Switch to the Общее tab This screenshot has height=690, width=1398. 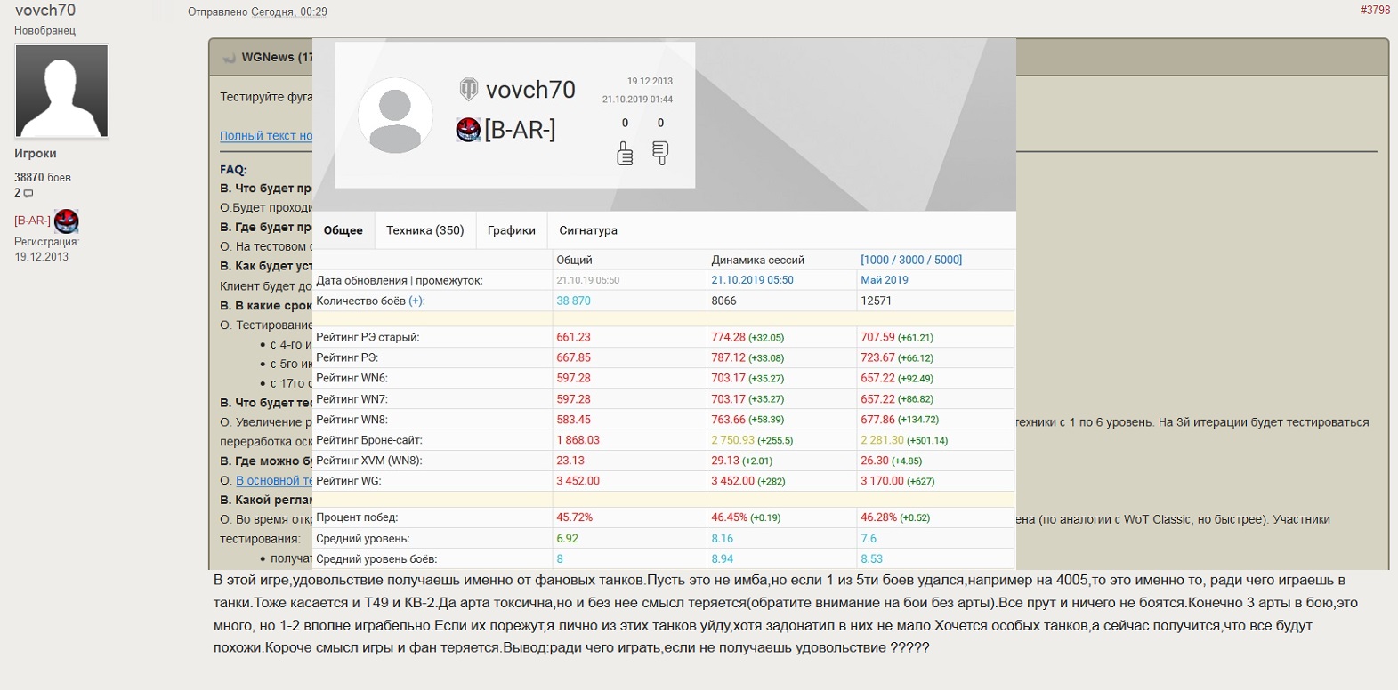pos(343,230)
